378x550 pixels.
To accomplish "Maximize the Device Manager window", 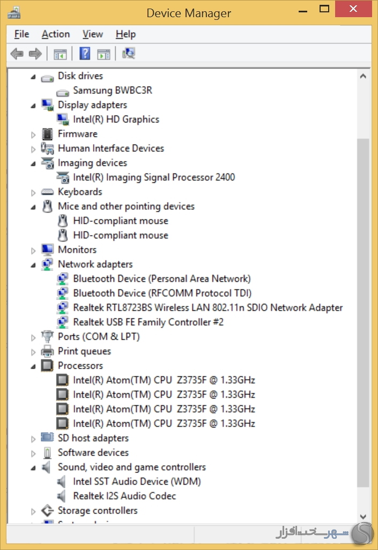I will click(x=324, y=9).
